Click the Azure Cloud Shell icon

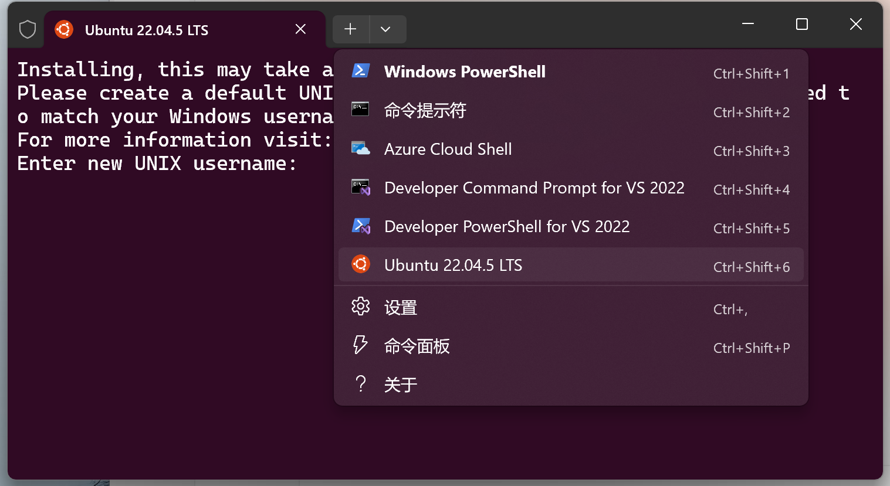[x=360, y=149]
